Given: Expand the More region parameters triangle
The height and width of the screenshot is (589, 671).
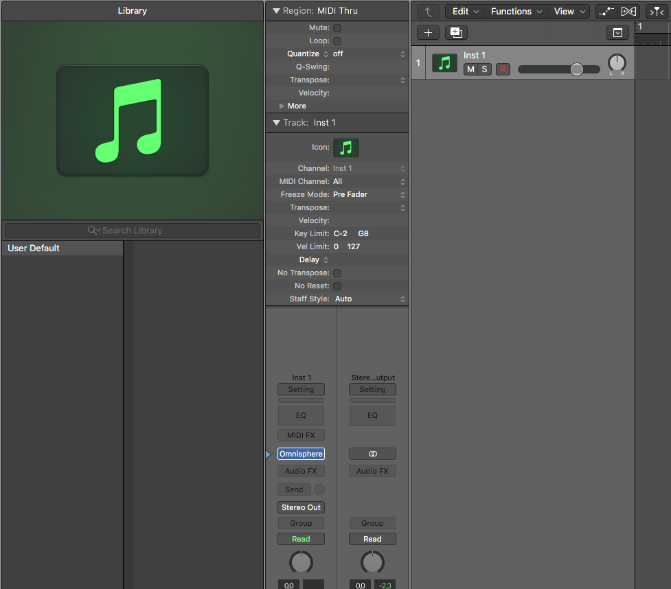Looking at the screenshot, I should pyautogui.click(x=282, y=106).
